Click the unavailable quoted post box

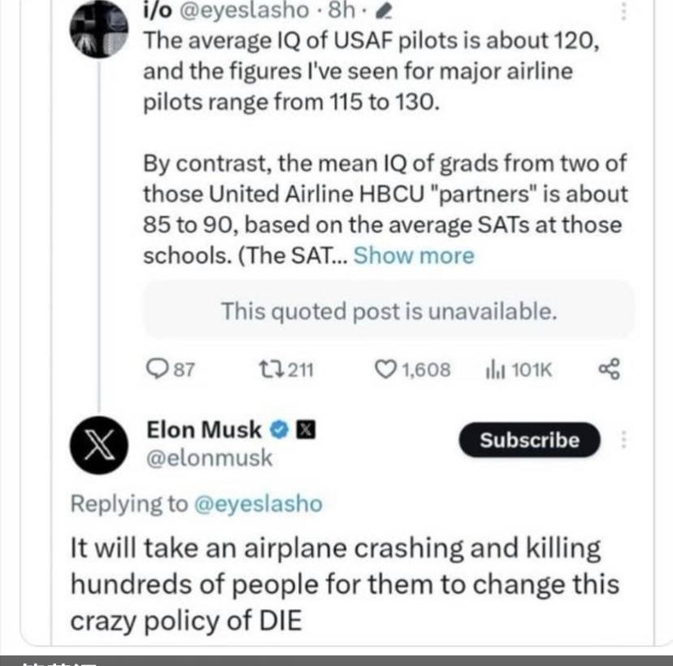pos(389,311)
